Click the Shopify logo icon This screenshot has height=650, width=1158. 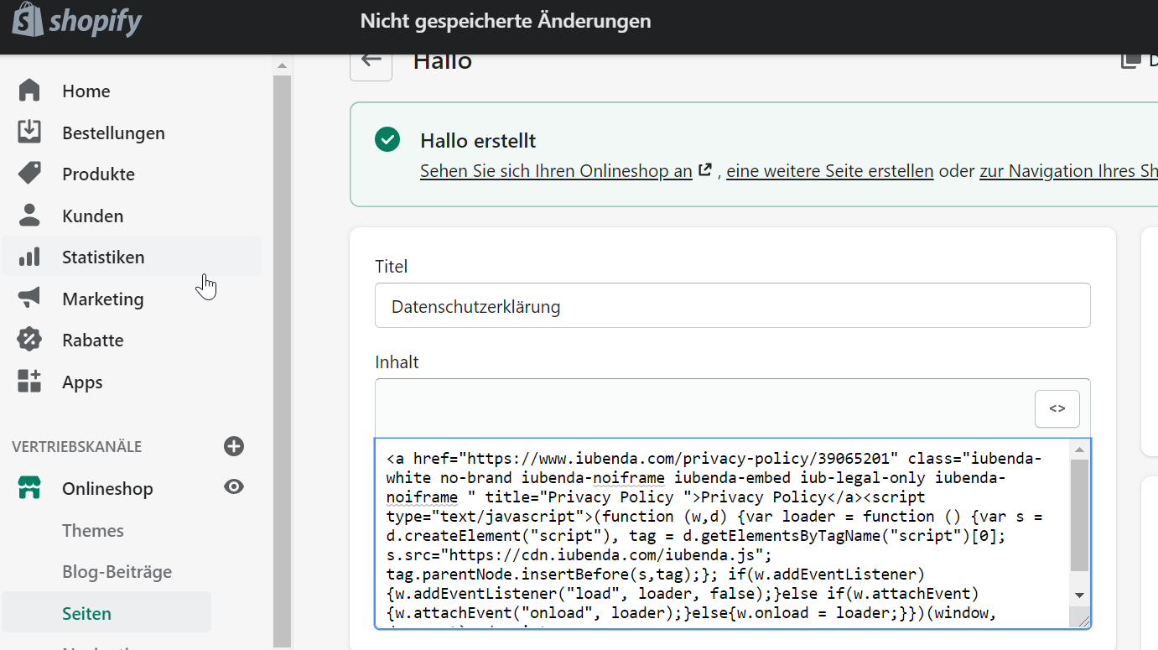click(28, 20)
